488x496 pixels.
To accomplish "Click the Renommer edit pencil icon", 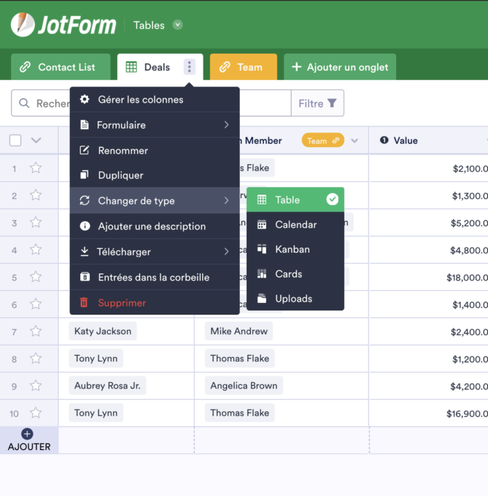I will pyautogui.click(x=84, y=150).
